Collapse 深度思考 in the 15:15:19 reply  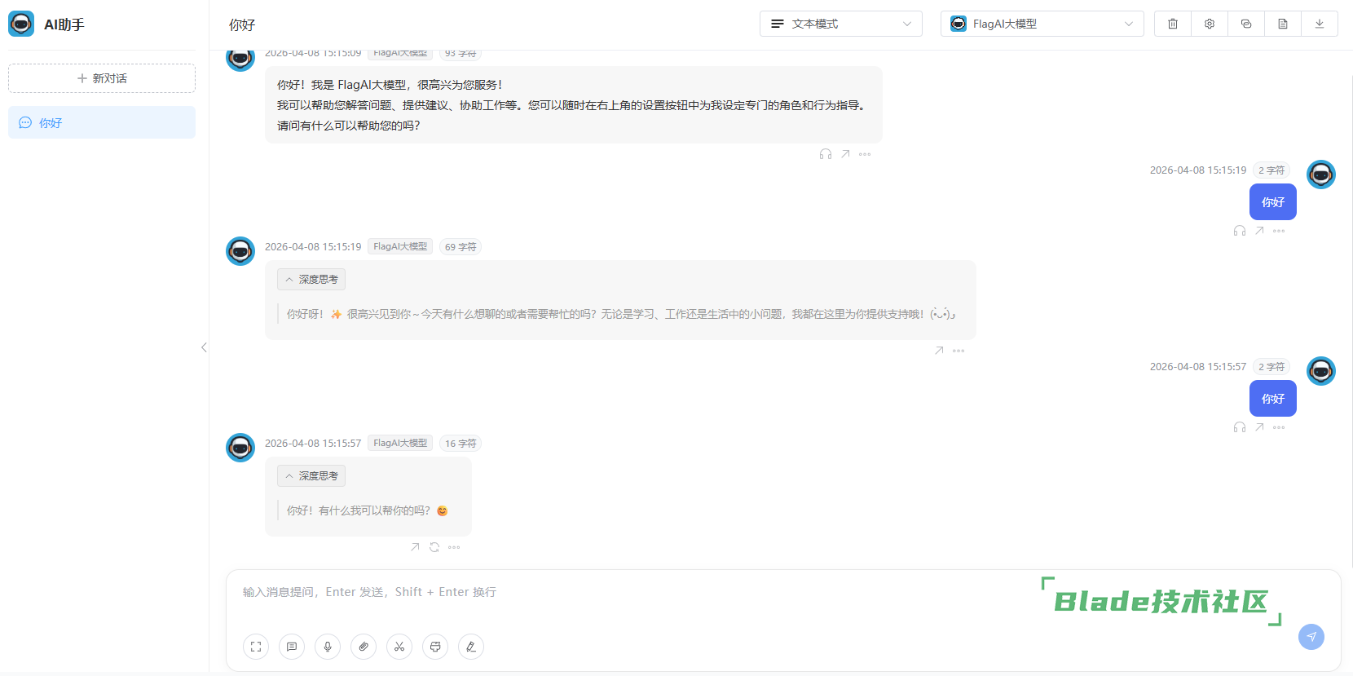pos(311,280)
